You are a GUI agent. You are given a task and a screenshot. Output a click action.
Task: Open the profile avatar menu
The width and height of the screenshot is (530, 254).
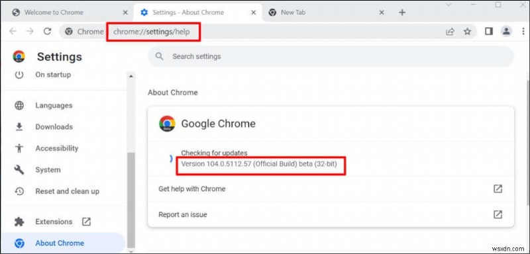(x=506, y=31)
